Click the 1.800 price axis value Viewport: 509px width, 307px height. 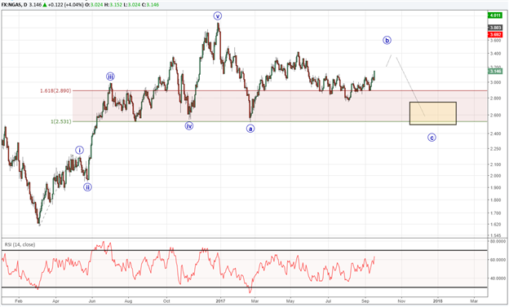coord(495,200)
